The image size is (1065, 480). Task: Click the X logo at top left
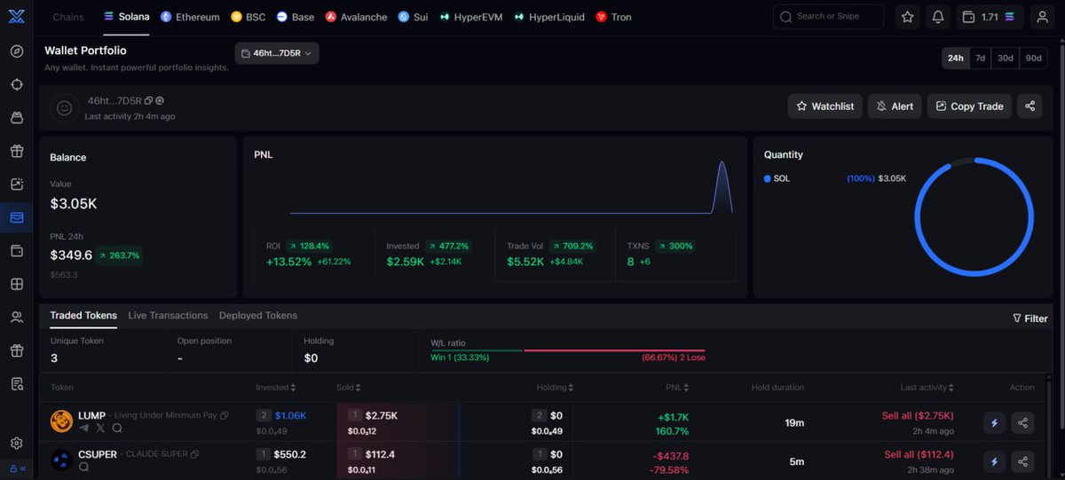pyautogui.click(x=17, y=16)
